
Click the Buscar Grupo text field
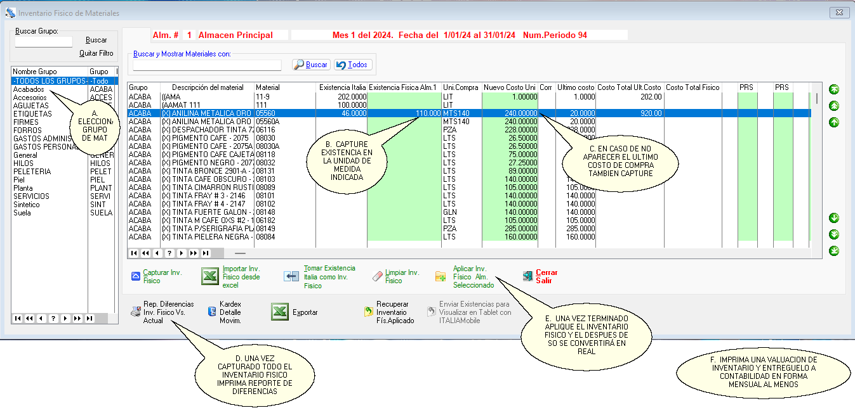pyautogui.click(x=44, y=42)
